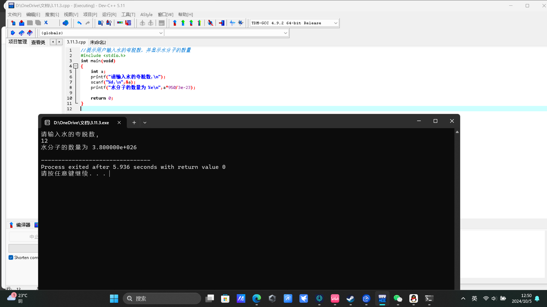Open the 查看类 class browser tab
Screen dimensions: 547x307
[38, 42]
